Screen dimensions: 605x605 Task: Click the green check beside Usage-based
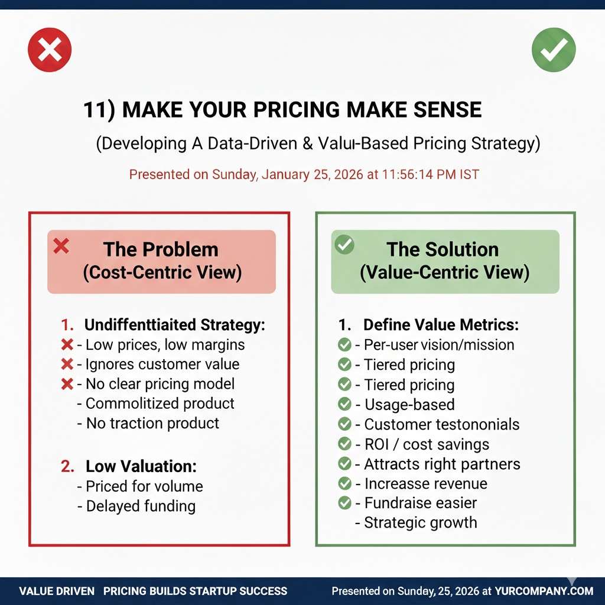pyautogui.click(x=344, y=405)
